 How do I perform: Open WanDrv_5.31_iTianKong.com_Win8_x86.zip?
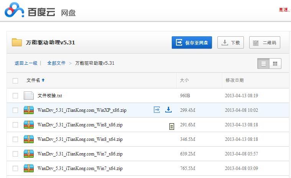pos(80,125)
